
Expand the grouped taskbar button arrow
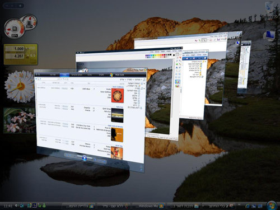[203, 206]
